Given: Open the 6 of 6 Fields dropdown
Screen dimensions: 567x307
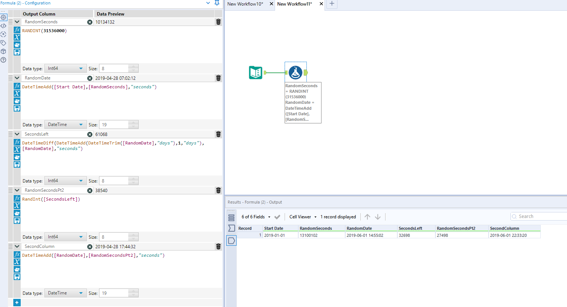Looking at the screenshot, I should (x=256, y=217).
